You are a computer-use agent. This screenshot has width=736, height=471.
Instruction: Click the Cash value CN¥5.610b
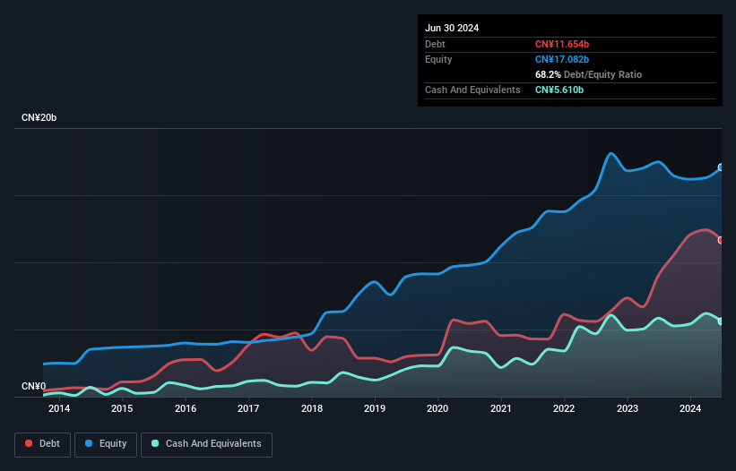coord(559,90)
